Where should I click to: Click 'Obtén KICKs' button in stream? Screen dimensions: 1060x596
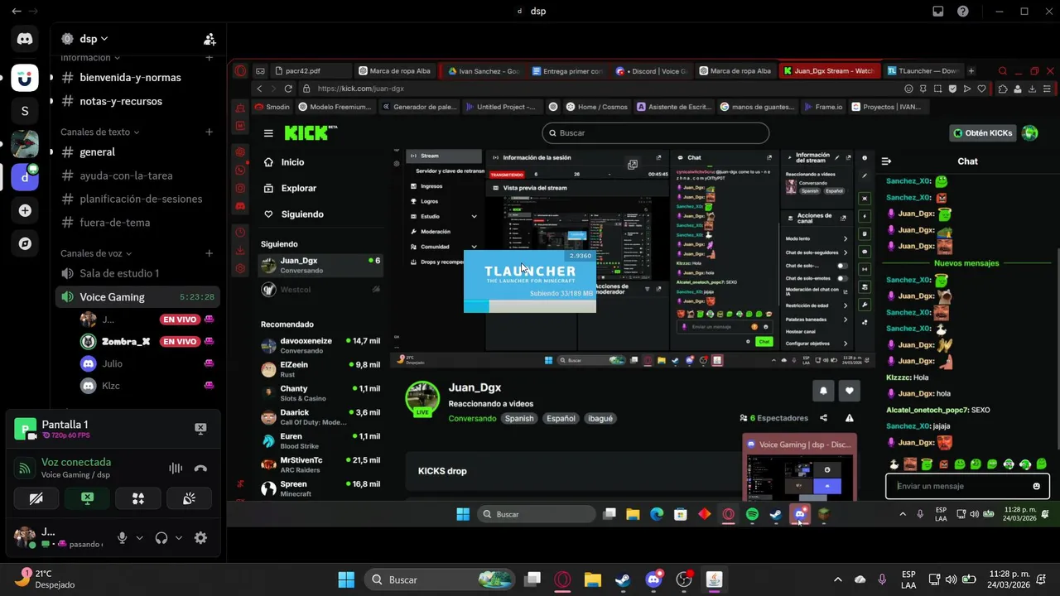pyautogui.click(x=983, y=132)
